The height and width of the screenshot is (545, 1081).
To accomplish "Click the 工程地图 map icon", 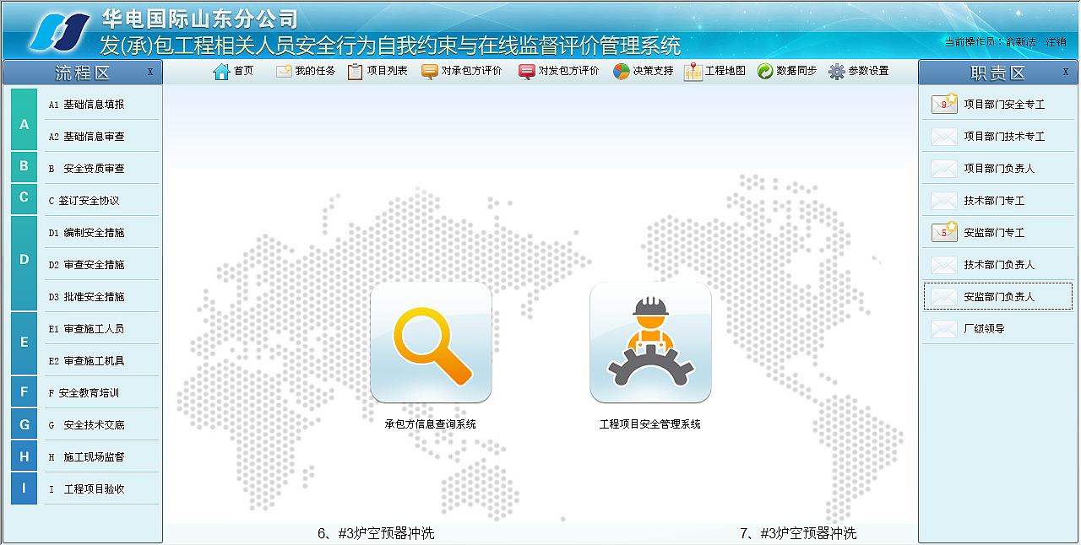I will coord(693,72).
